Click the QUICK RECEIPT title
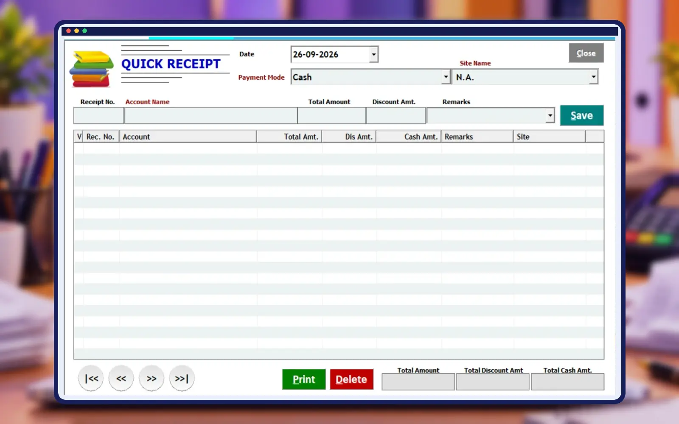This screenshot has width=679, height=424. point(171,64)
